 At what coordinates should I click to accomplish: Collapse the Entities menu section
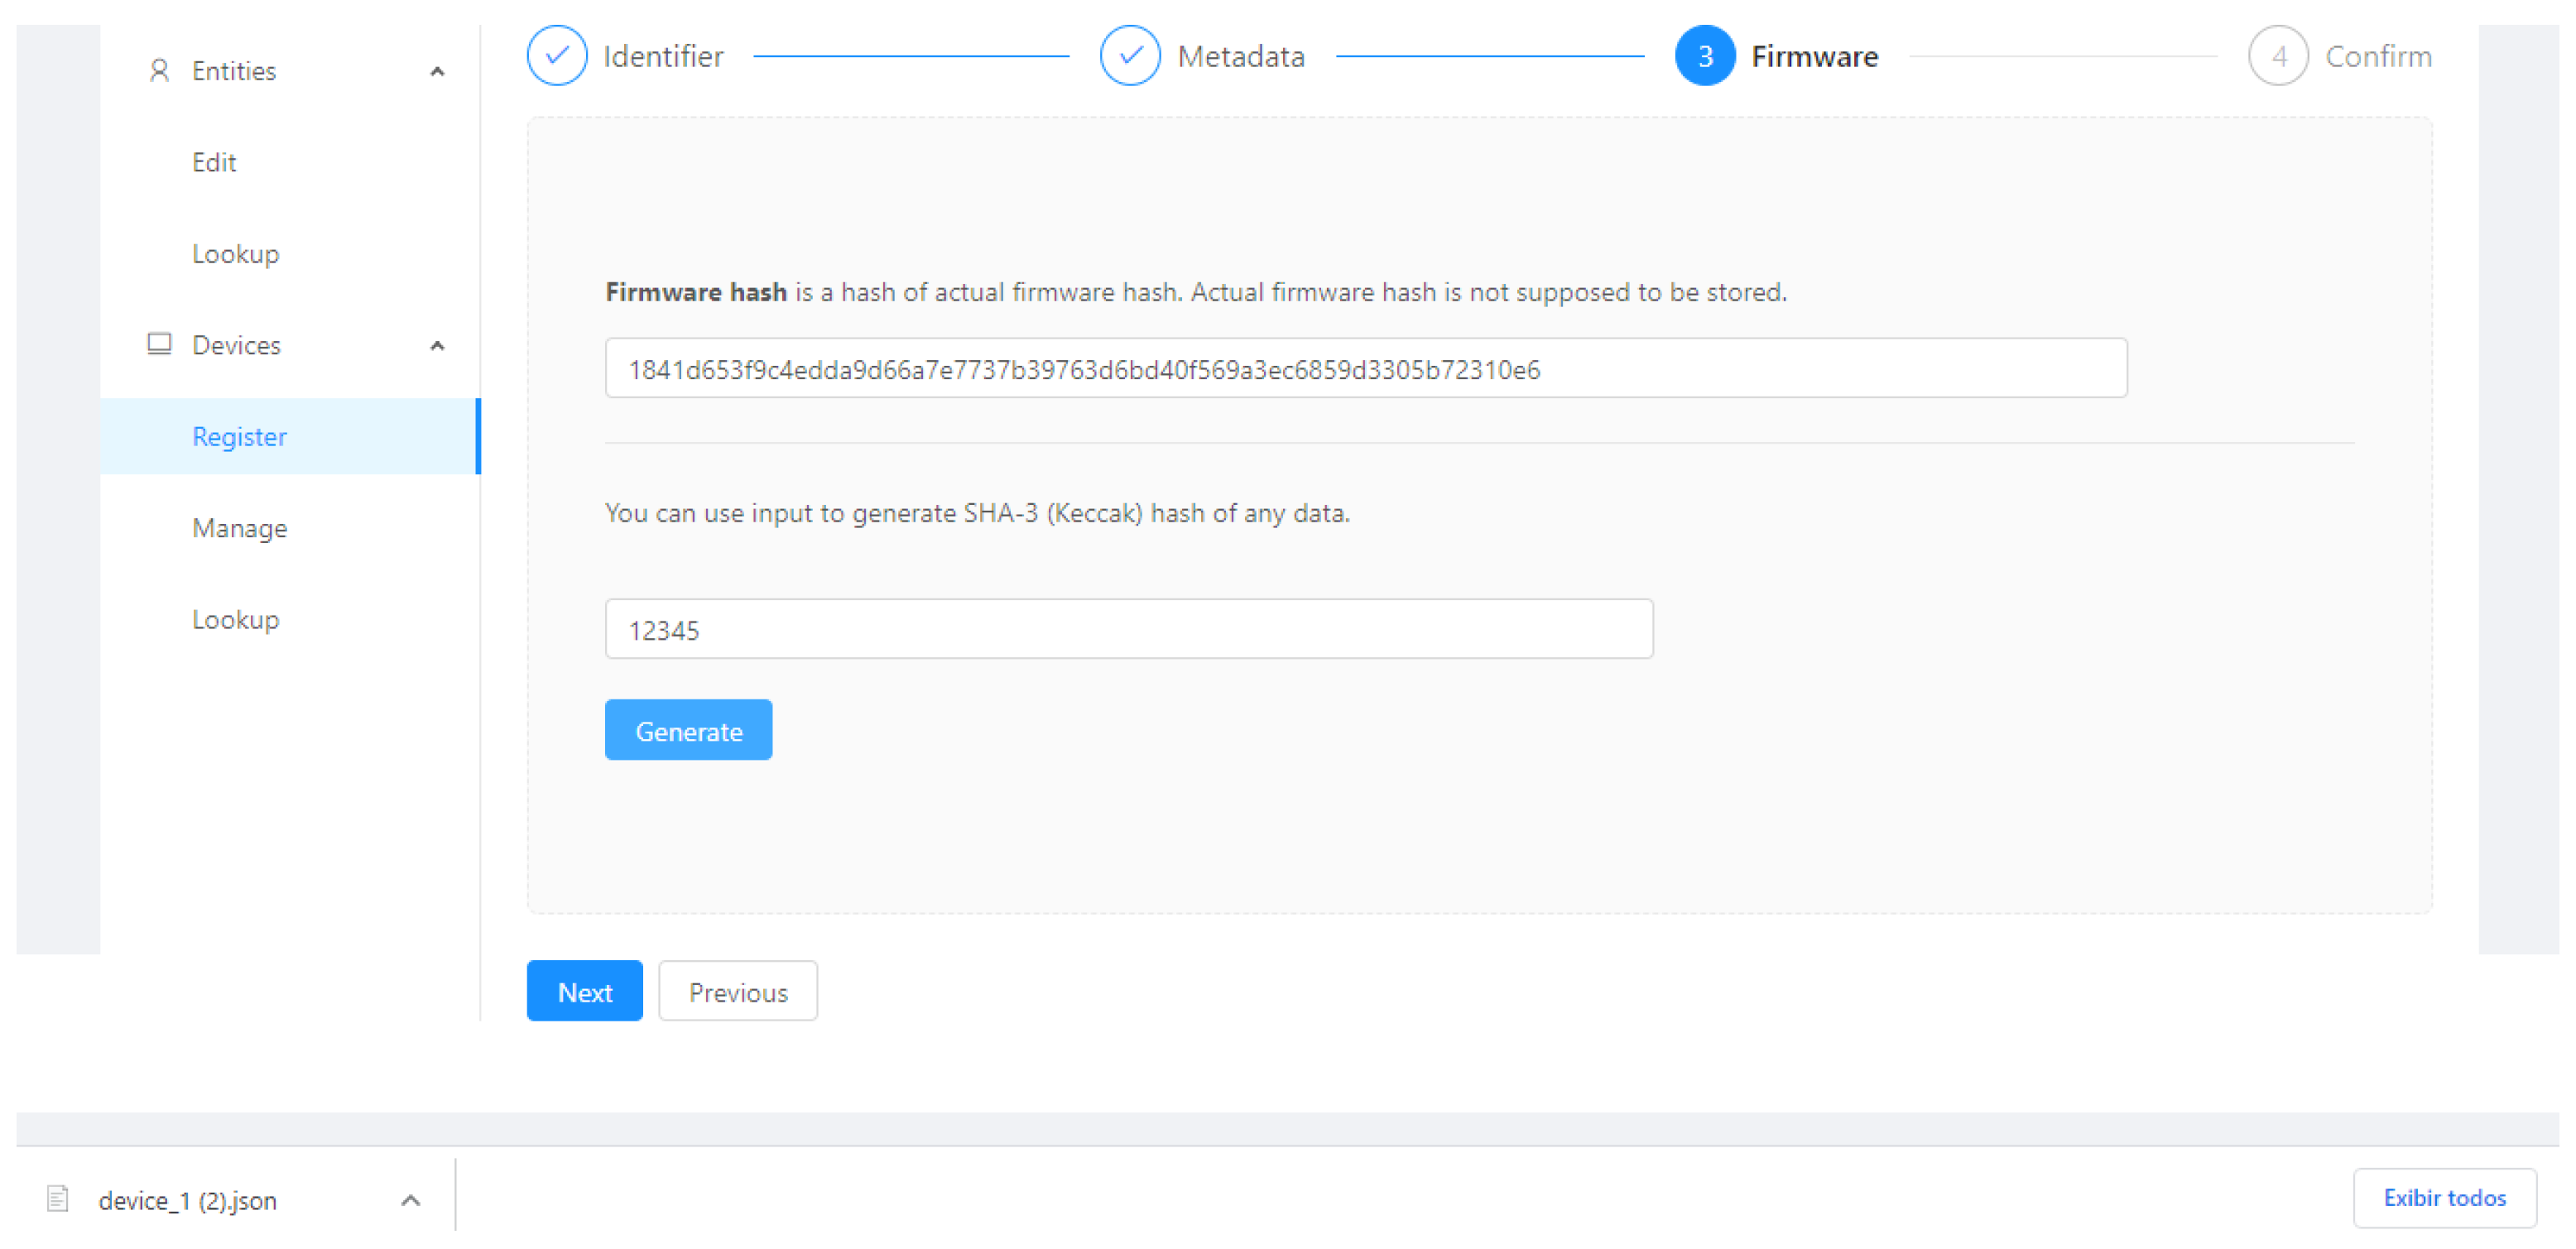[x=437, y=71]
